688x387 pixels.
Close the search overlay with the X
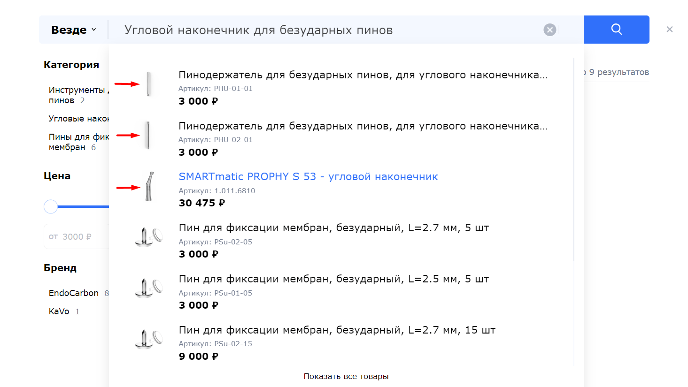click(x=669, y=30)
